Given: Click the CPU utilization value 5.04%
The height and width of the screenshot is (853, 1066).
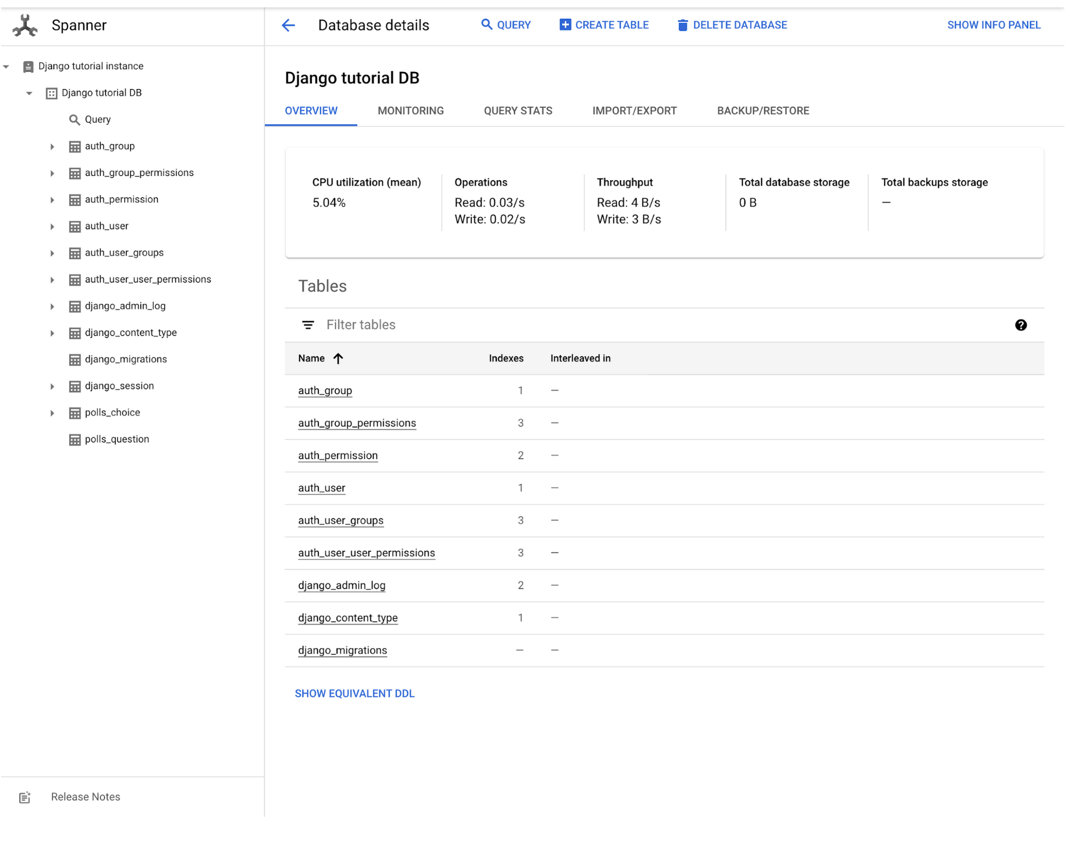Looking at the screenshot, I should (x=329, y=203).
